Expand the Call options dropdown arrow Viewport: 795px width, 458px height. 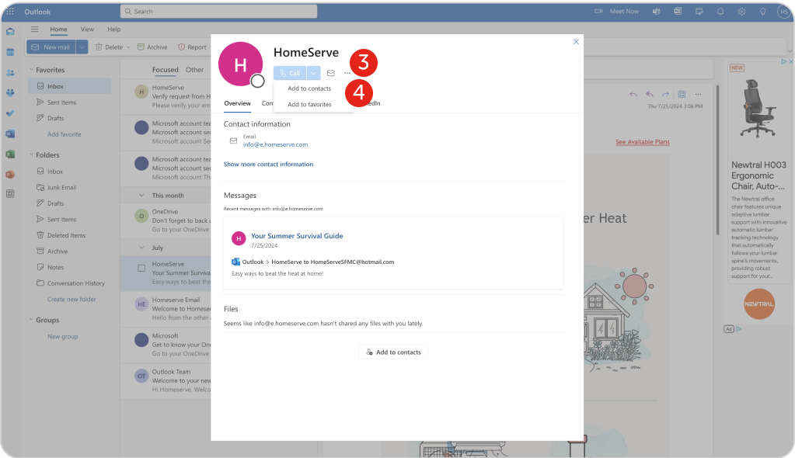tap(314, 73)
